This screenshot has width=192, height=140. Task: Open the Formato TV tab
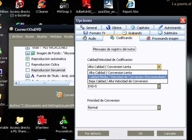pyautogui.click(x=95, y=33)
